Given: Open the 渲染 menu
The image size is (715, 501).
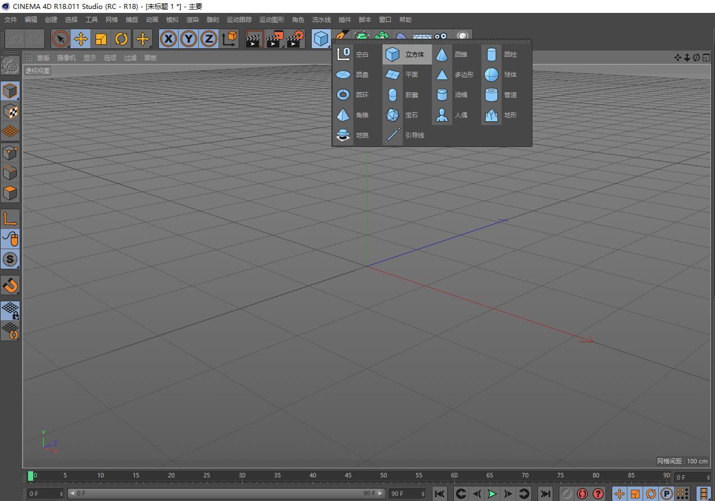Looking at the screenshot, I should point(193,20).
